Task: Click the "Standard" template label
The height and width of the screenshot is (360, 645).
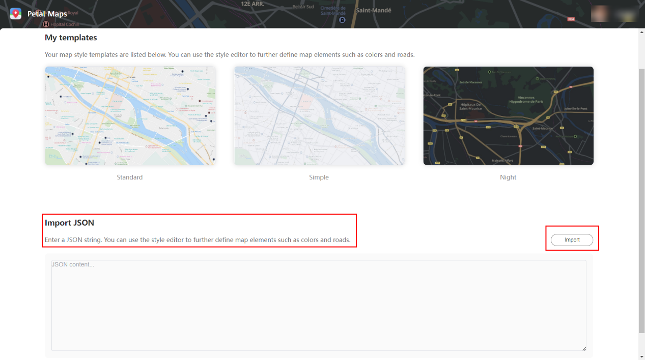Action: [130, 177]
